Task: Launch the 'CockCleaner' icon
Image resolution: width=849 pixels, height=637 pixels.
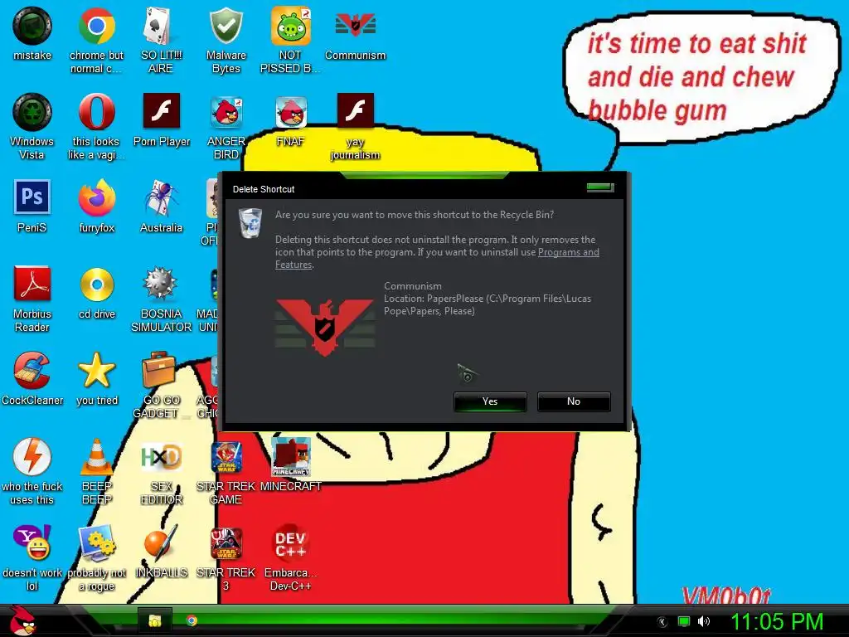Action: point(32,371)
